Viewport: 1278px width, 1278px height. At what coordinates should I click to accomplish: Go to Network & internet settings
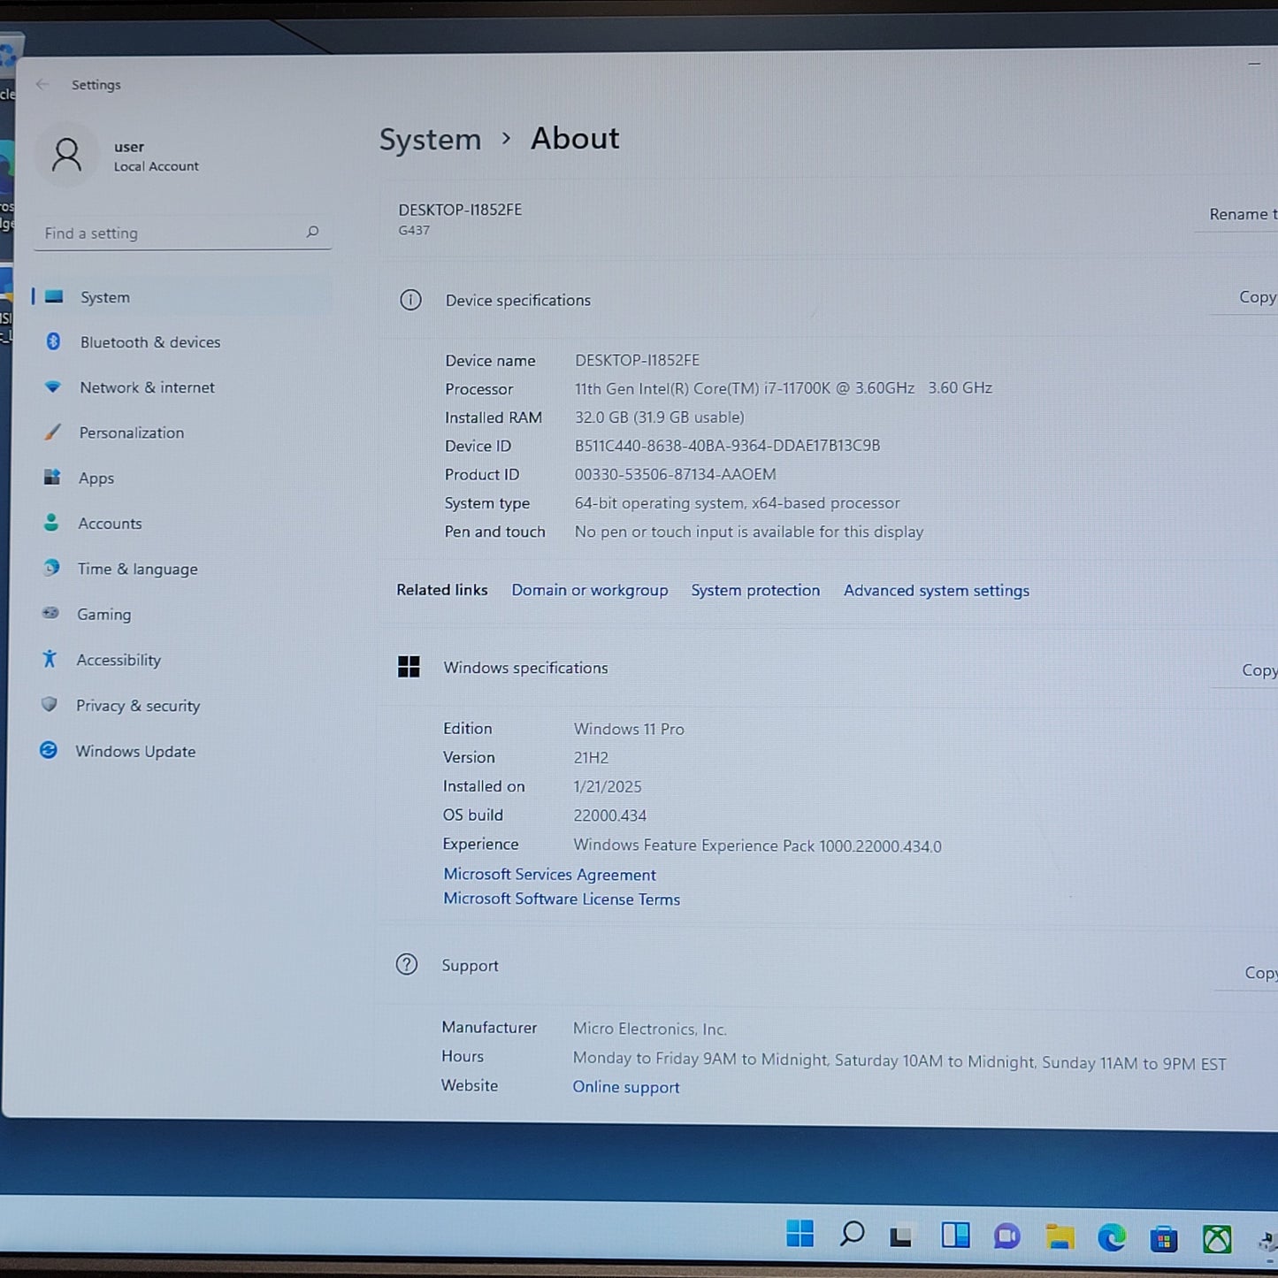181,387
